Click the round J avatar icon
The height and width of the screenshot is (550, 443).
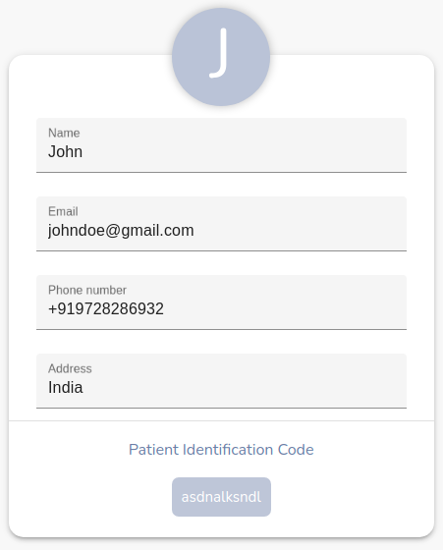click(x=221, y=57)
